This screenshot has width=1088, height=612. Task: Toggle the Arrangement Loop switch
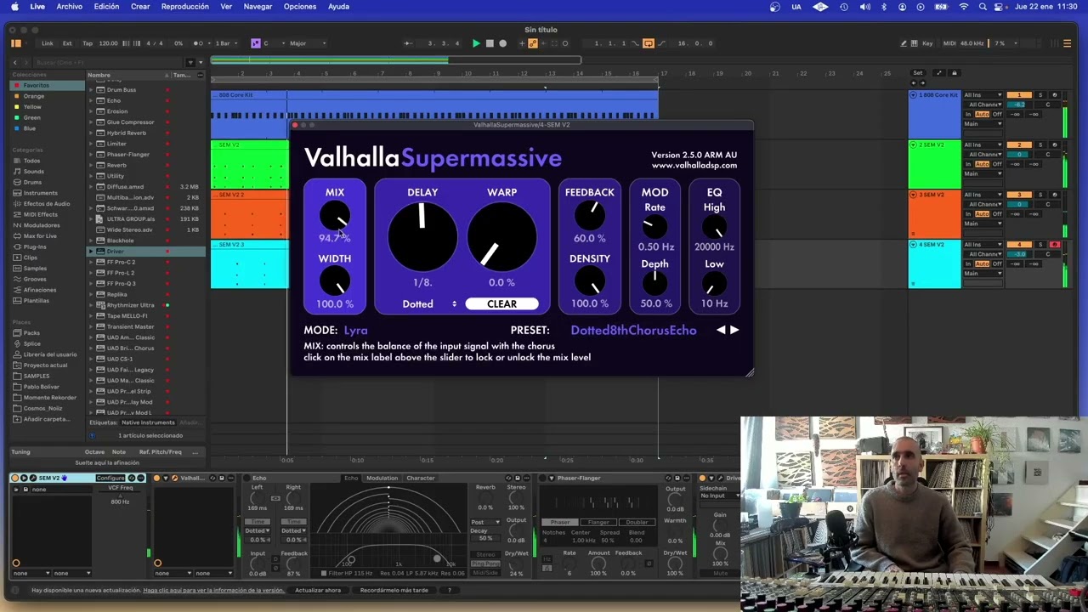coord(649,43)
